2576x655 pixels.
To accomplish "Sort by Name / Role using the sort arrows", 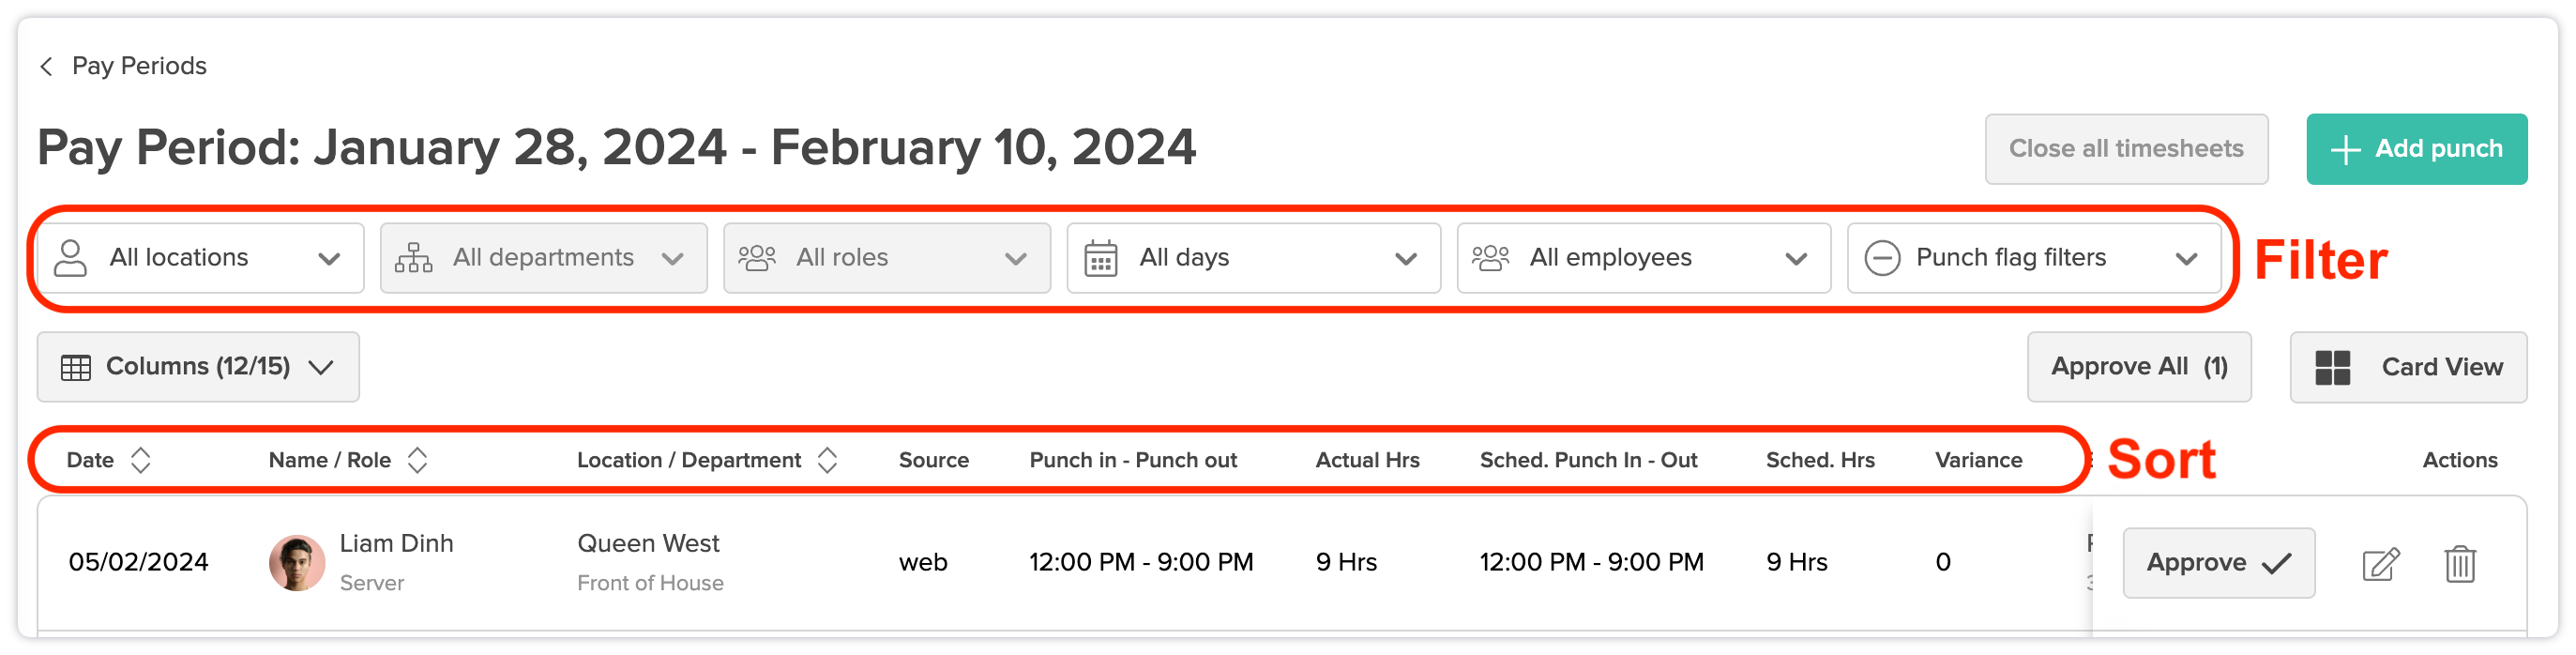I will click(418, 460).
